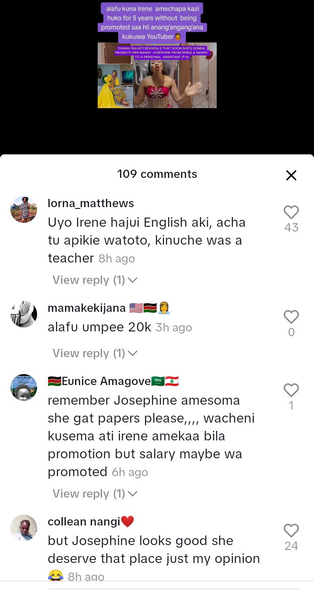Open Eunice Amagove's avatar
Viewport: 314px width, 590px height.
pos(24,387)
